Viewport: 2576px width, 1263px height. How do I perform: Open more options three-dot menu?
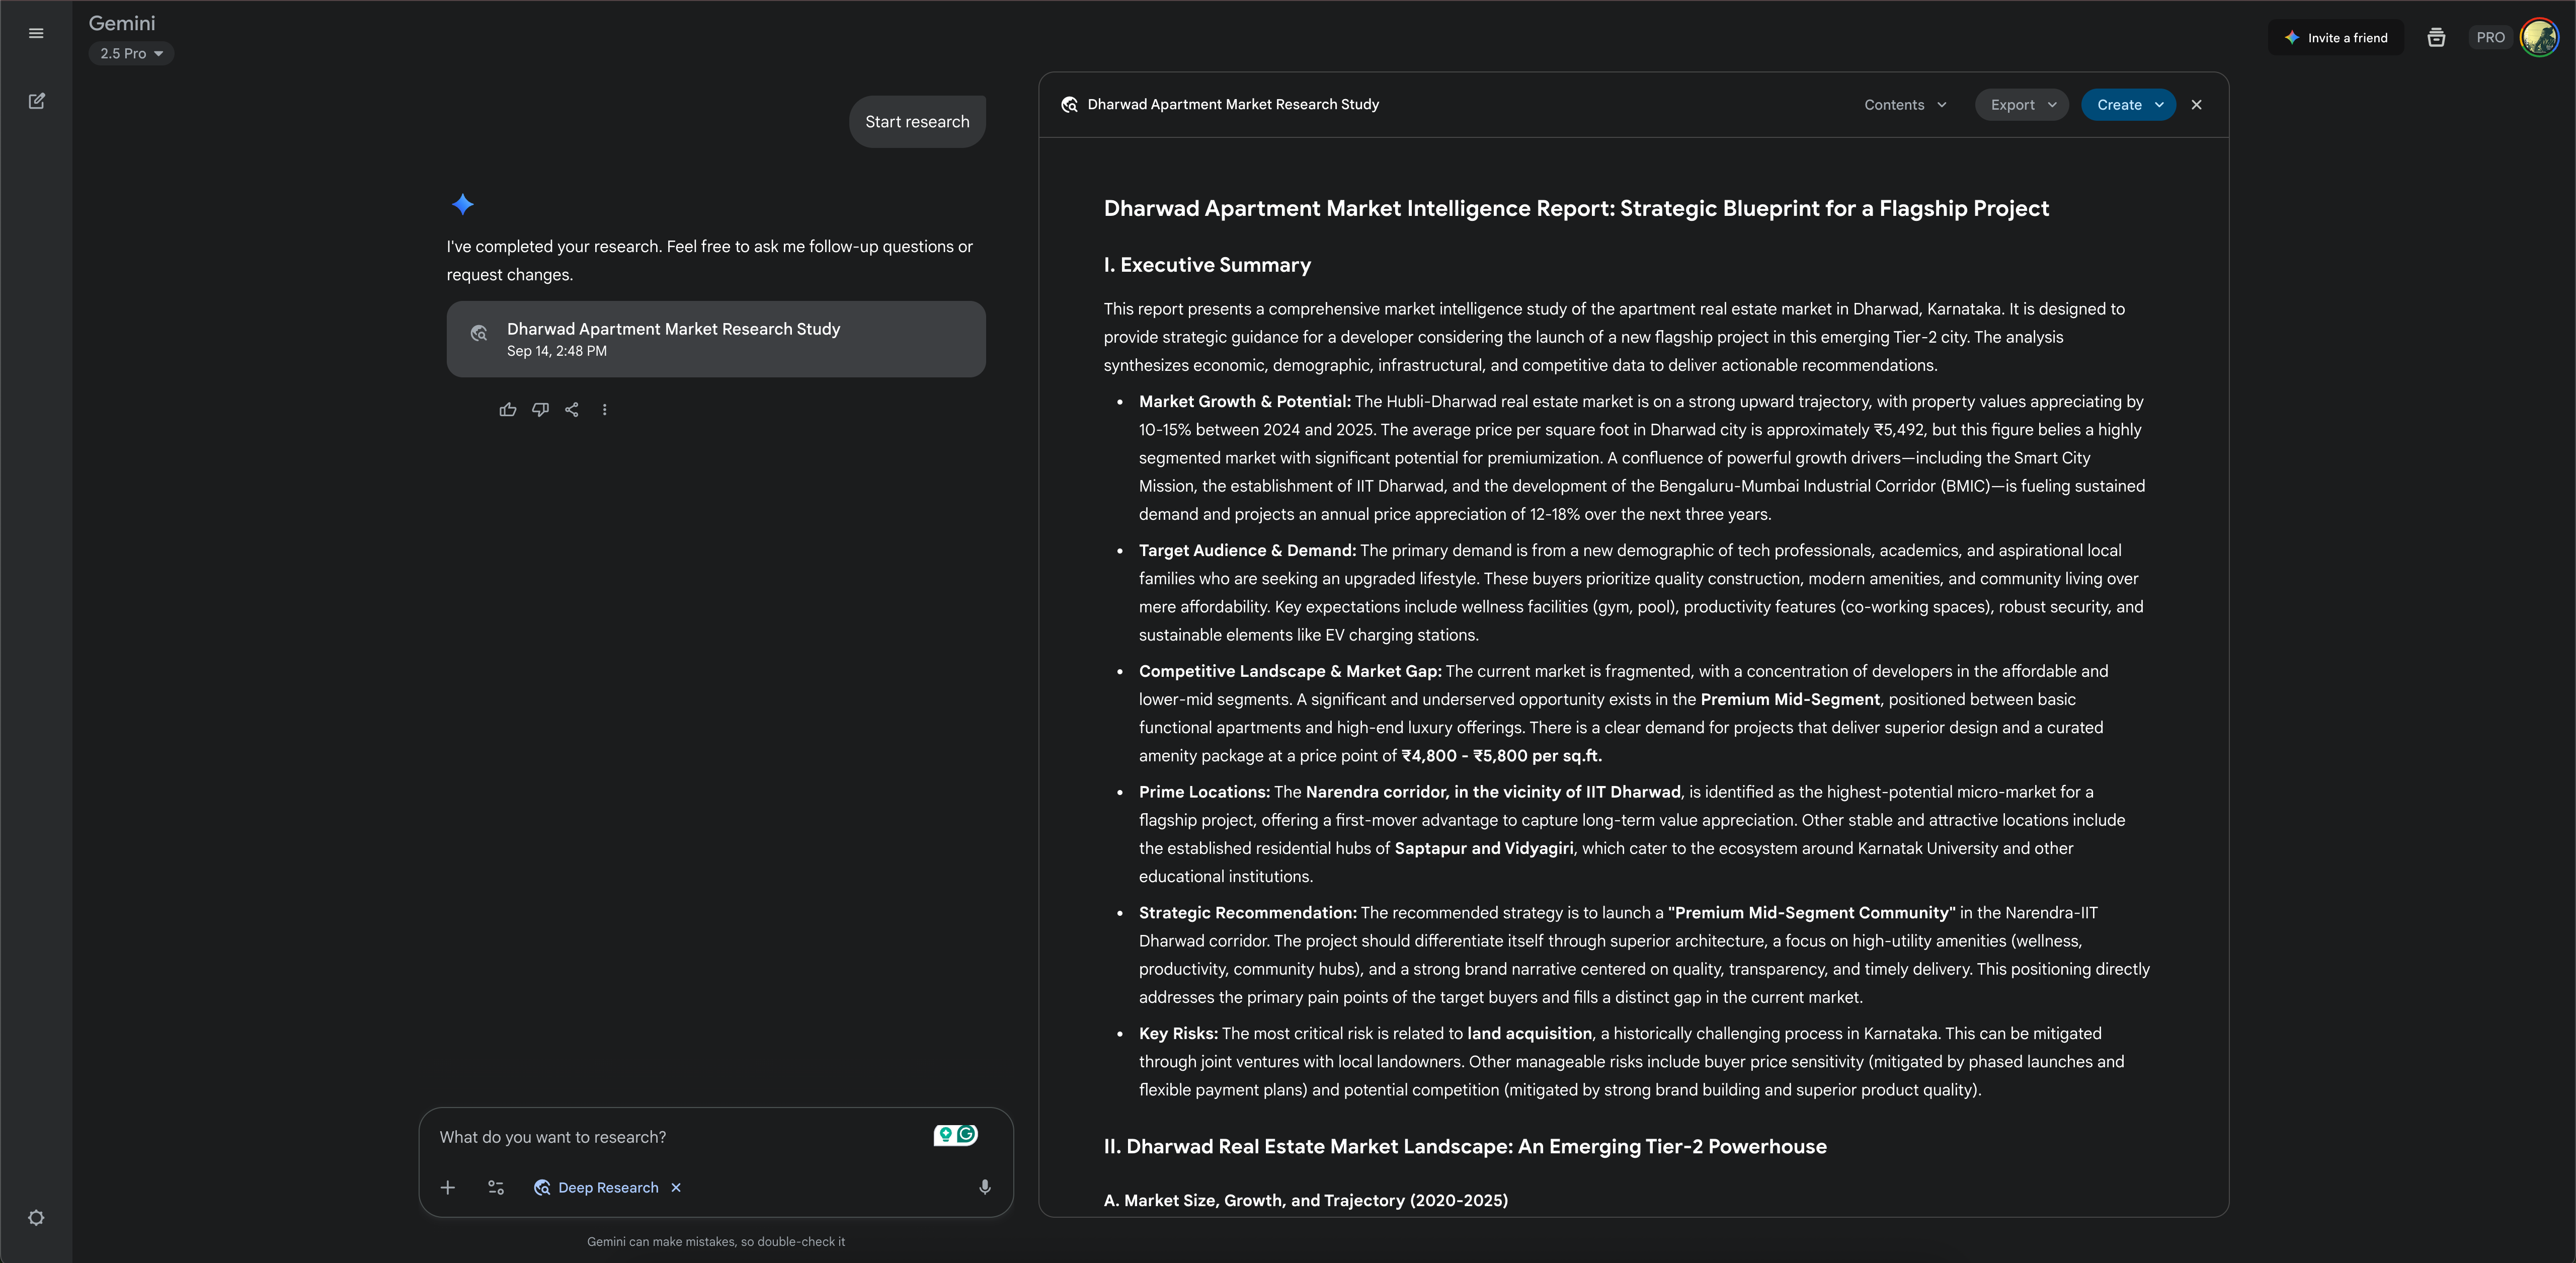point(604,409)
